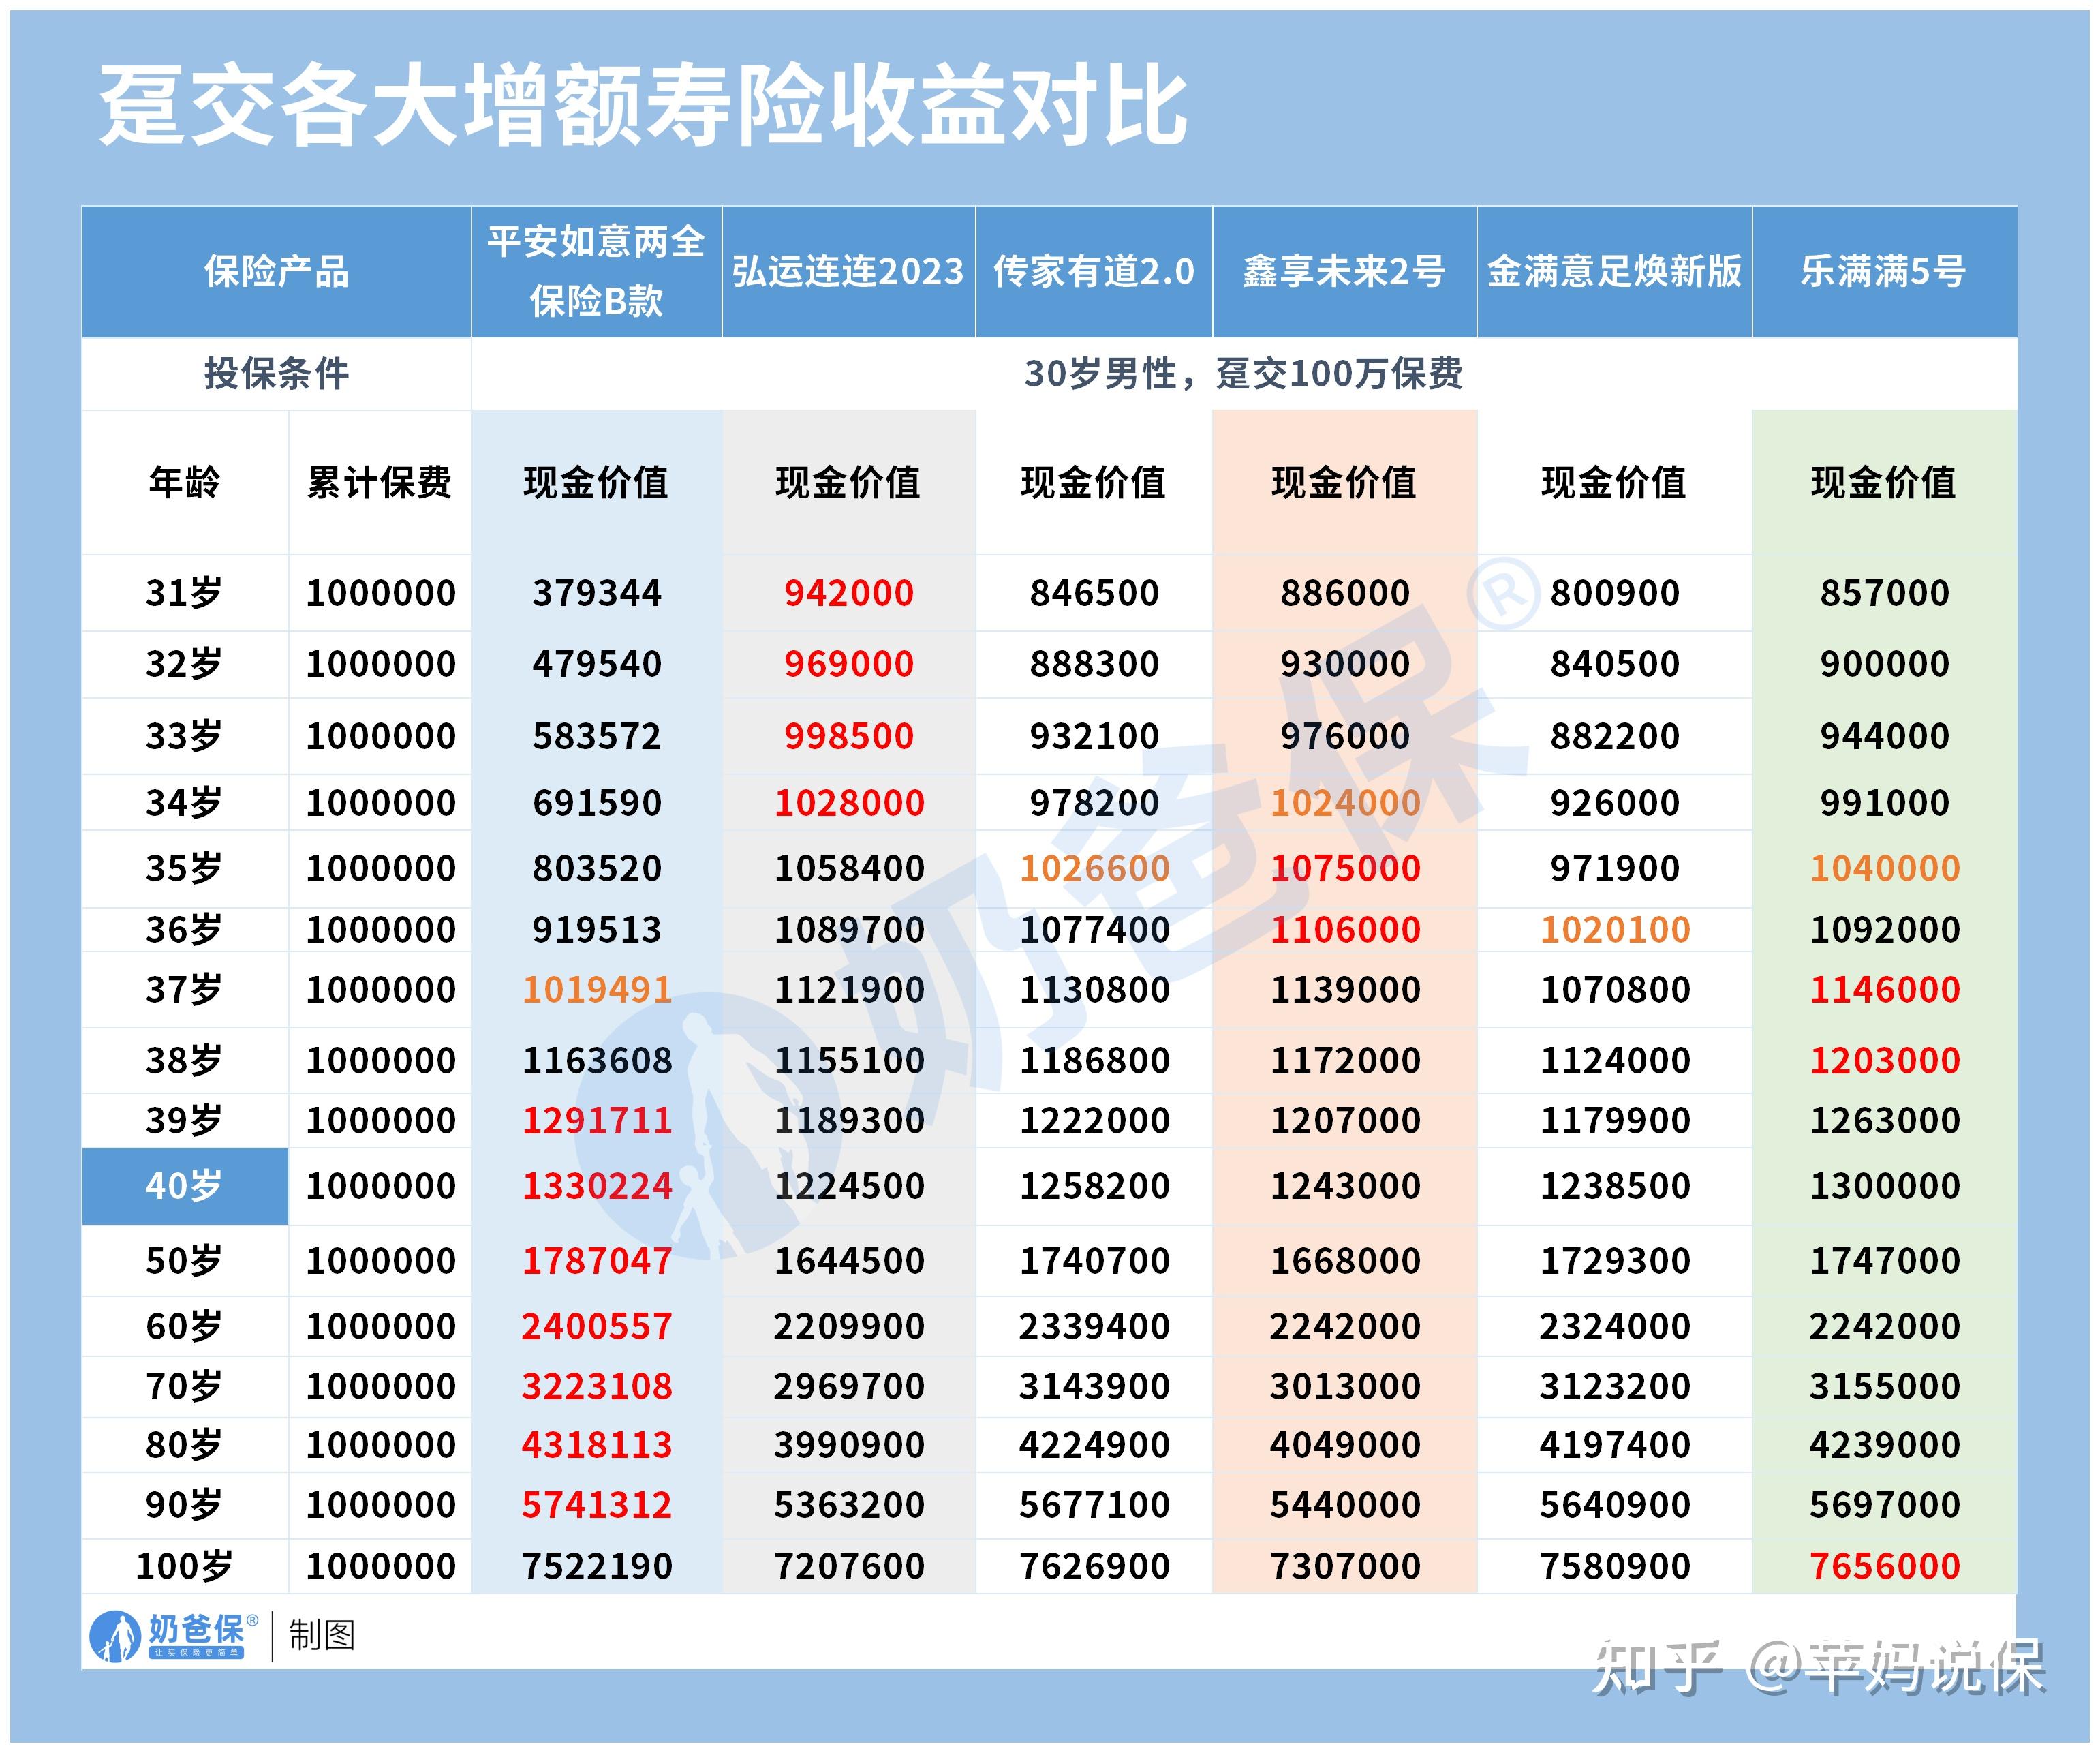The width and height of the screenshot is (2100, 1753).
Task: Select the 弘运连连2023 column header
Action: tap(849, 272)
